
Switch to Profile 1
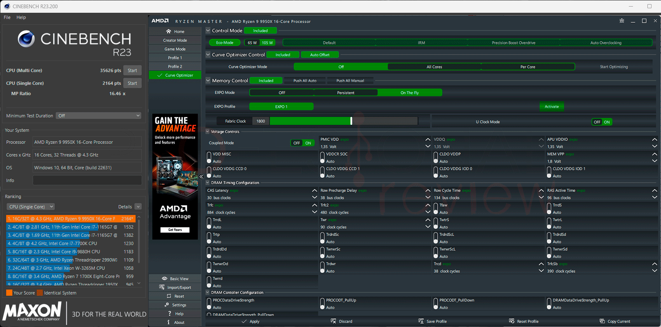point(175,58)
